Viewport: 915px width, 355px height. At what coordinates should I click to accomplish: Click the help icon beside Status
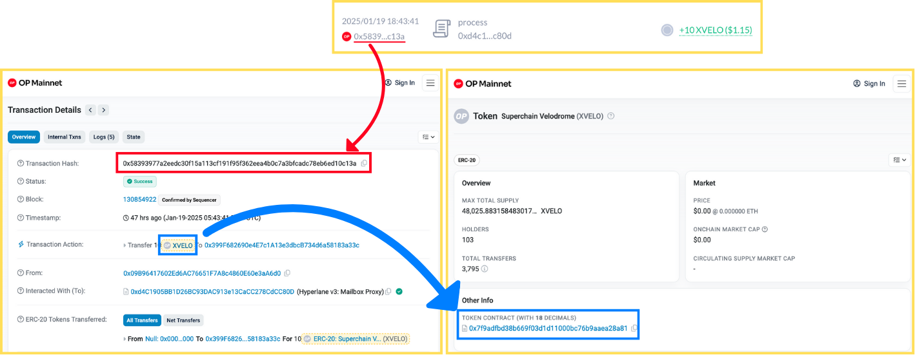coord(20,182)
